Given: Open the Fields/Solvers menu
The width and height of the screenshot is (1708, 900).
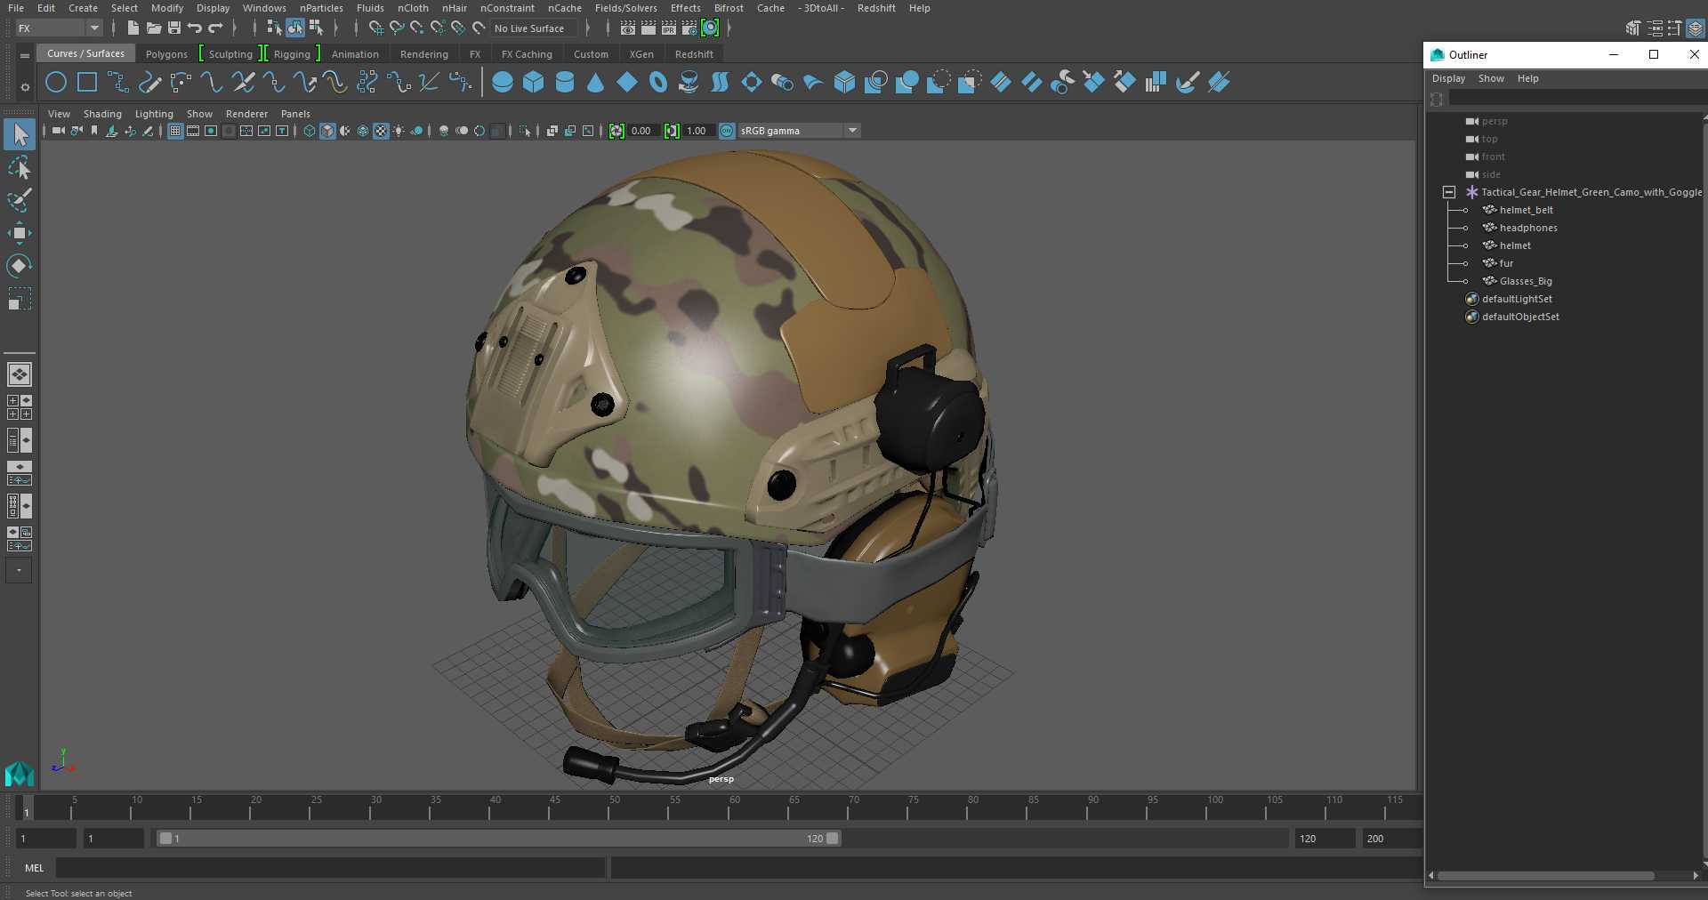Looking at the screenshot, I should (x=625, y=8).
